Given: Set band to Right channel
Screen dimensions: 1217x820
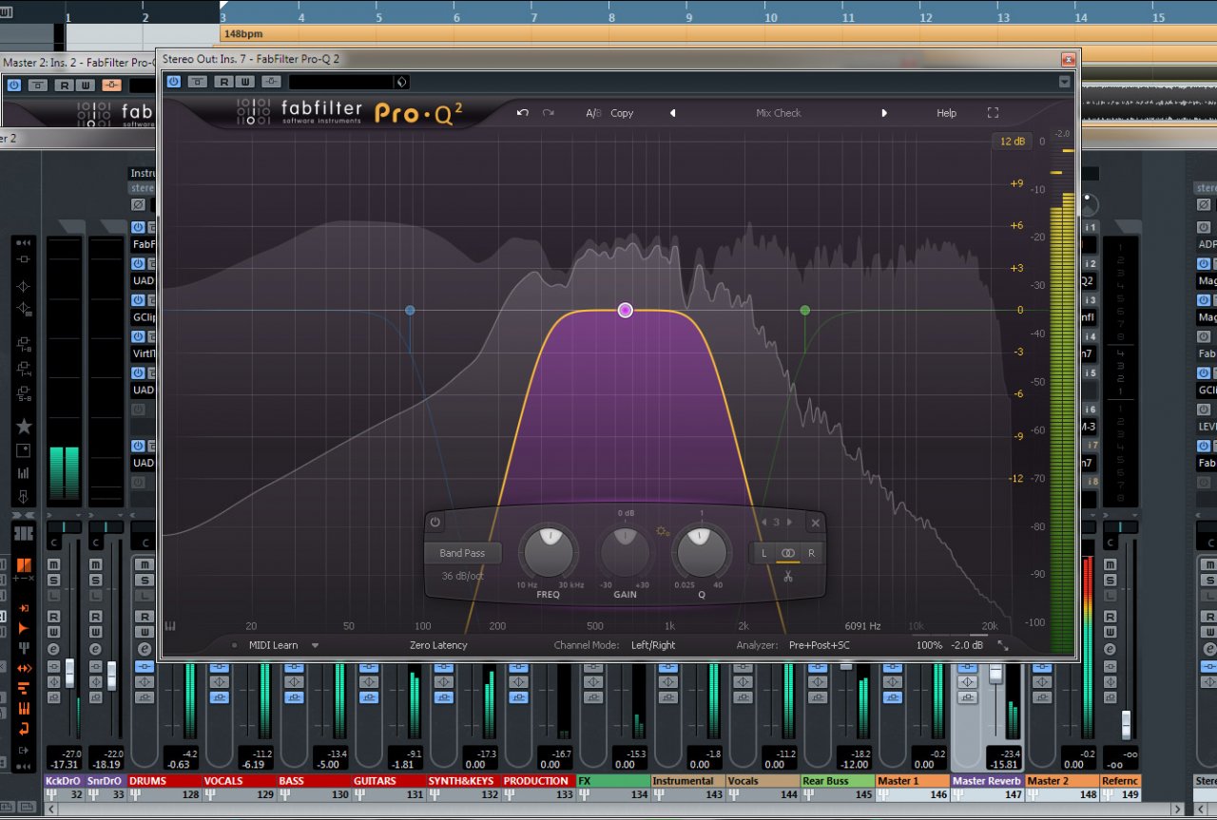Looking at the screenshot, I should [x=811, y=553].
